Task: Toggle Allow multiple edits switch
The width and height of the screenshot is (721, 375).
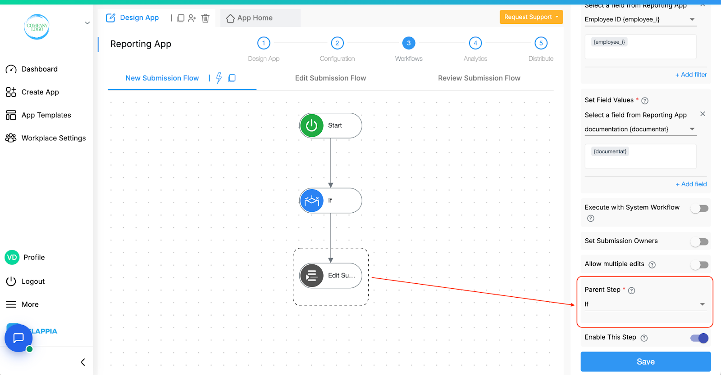Action: (699, 265)
